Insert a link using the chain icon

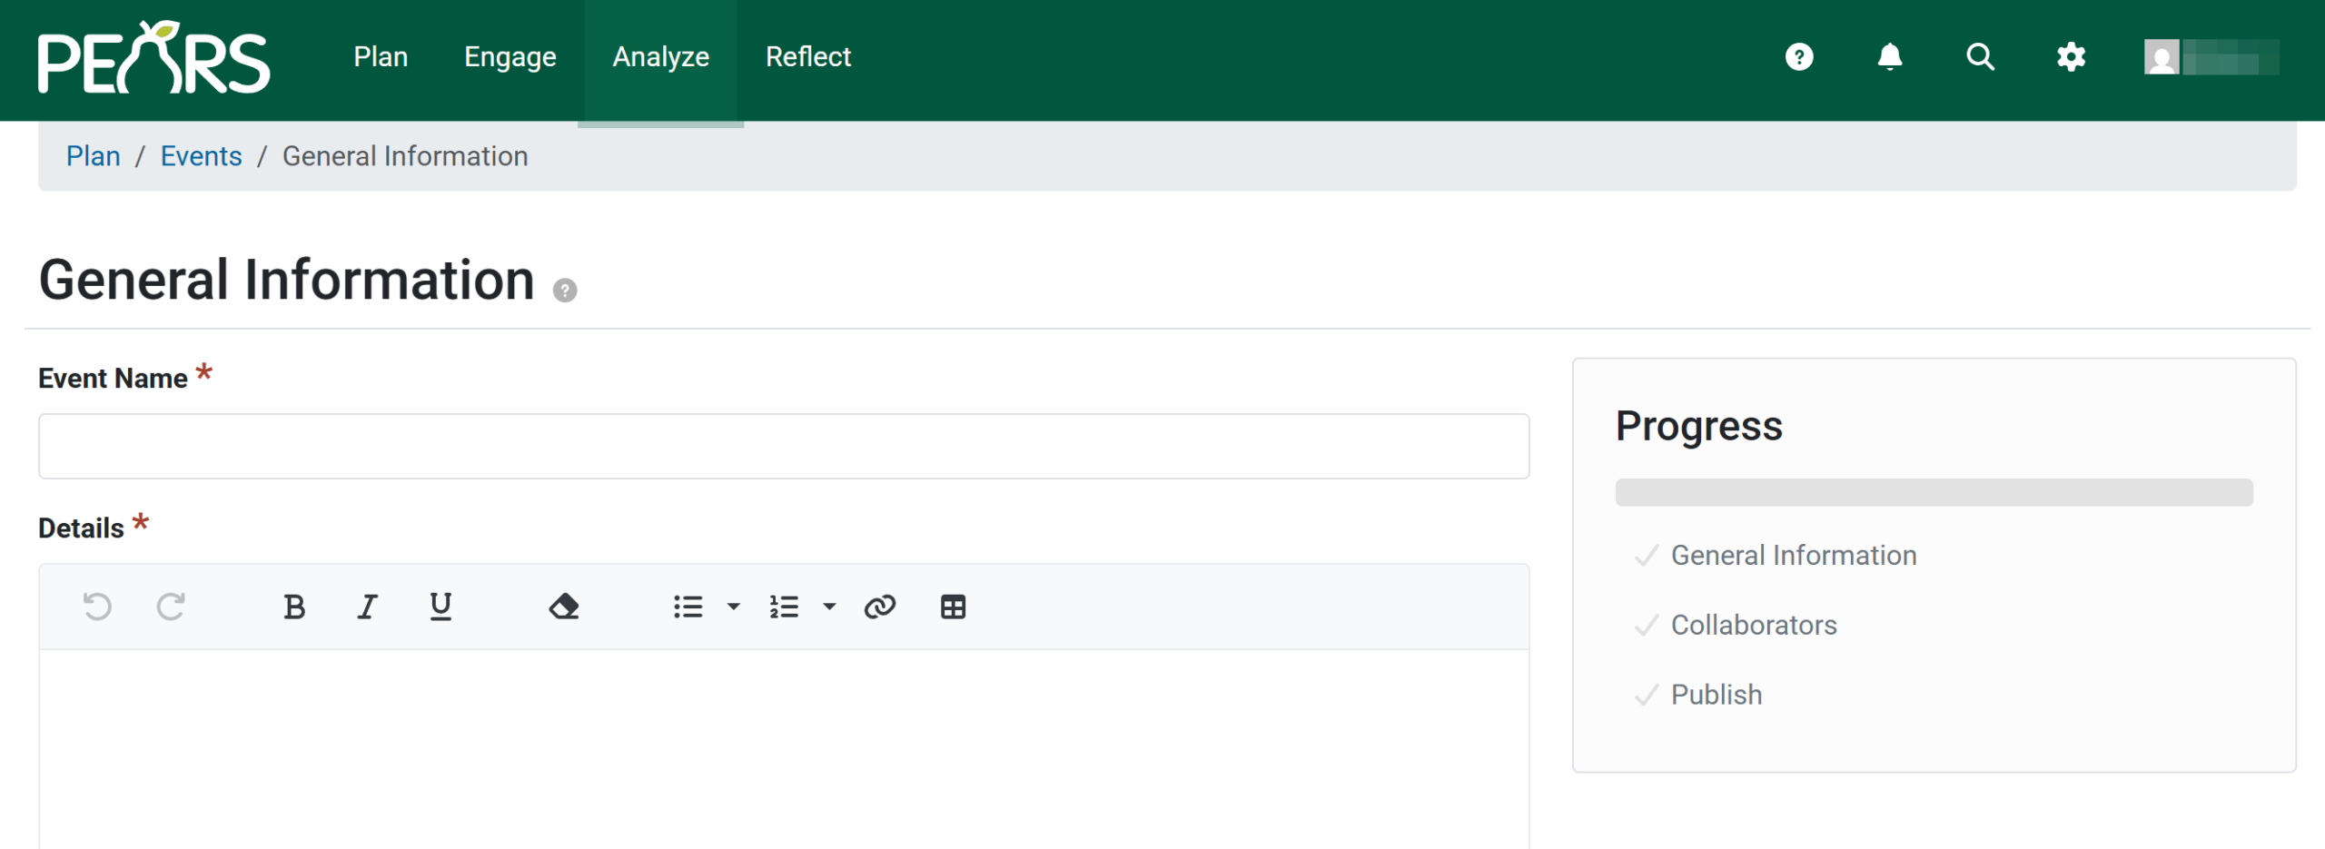click(x=880, y=607)
